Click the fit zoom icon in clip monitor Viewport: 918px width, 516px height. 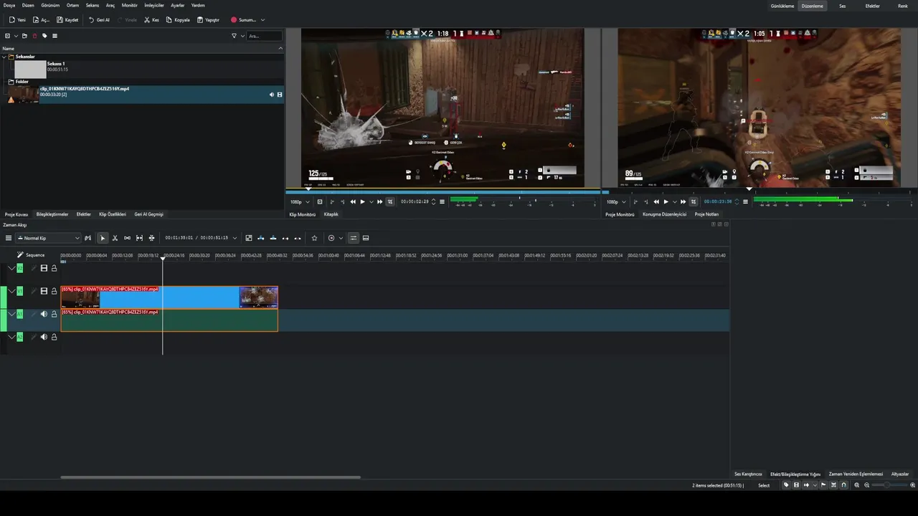(320, 202)
